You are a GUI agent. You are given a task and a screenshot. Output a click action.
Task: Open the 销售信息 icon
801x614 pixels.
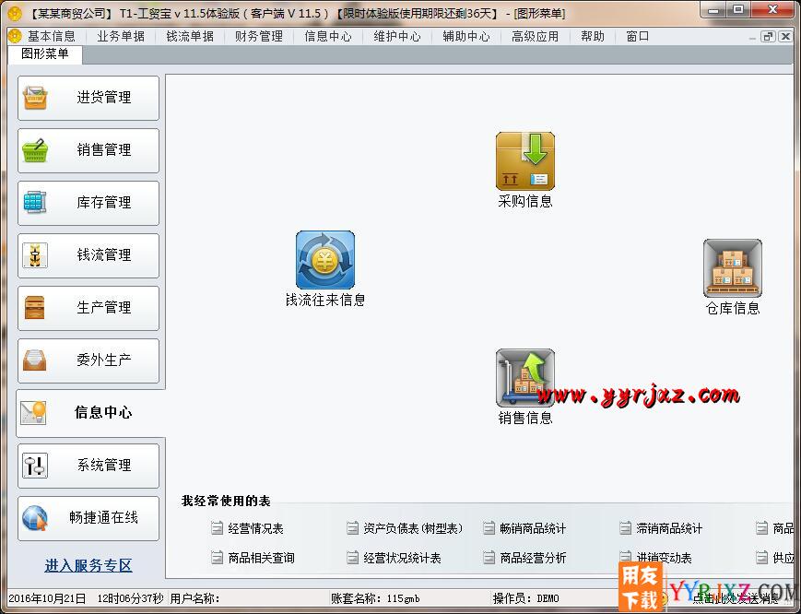click(x=525, y=378)
